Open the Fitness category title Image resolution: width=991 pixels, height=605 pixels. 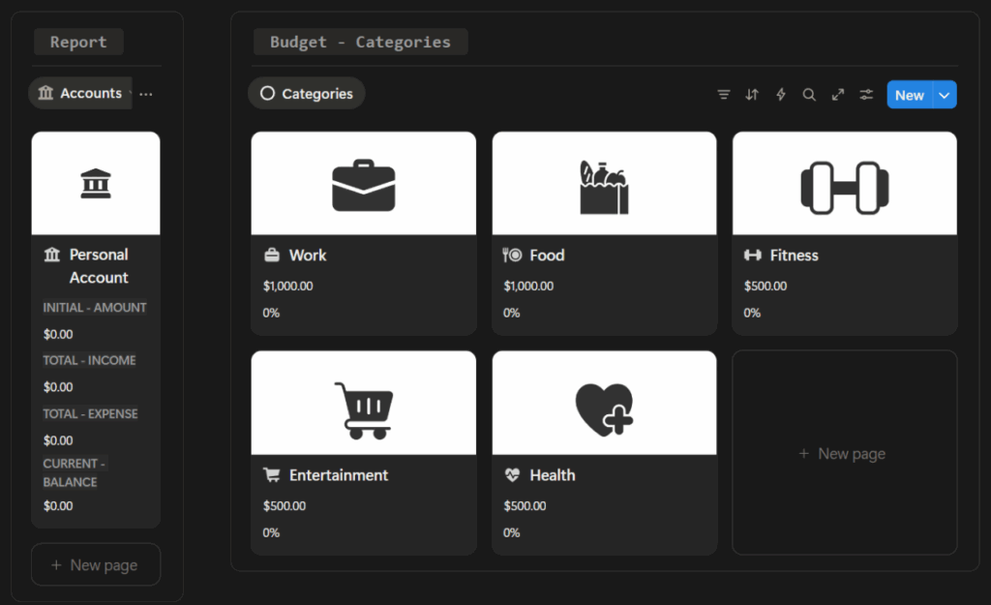click(x=794, y=256)
